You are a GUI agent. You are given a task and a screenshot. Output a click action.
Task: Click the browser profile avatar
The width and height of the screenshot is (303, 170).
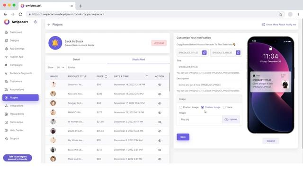[x=290, y=14]
